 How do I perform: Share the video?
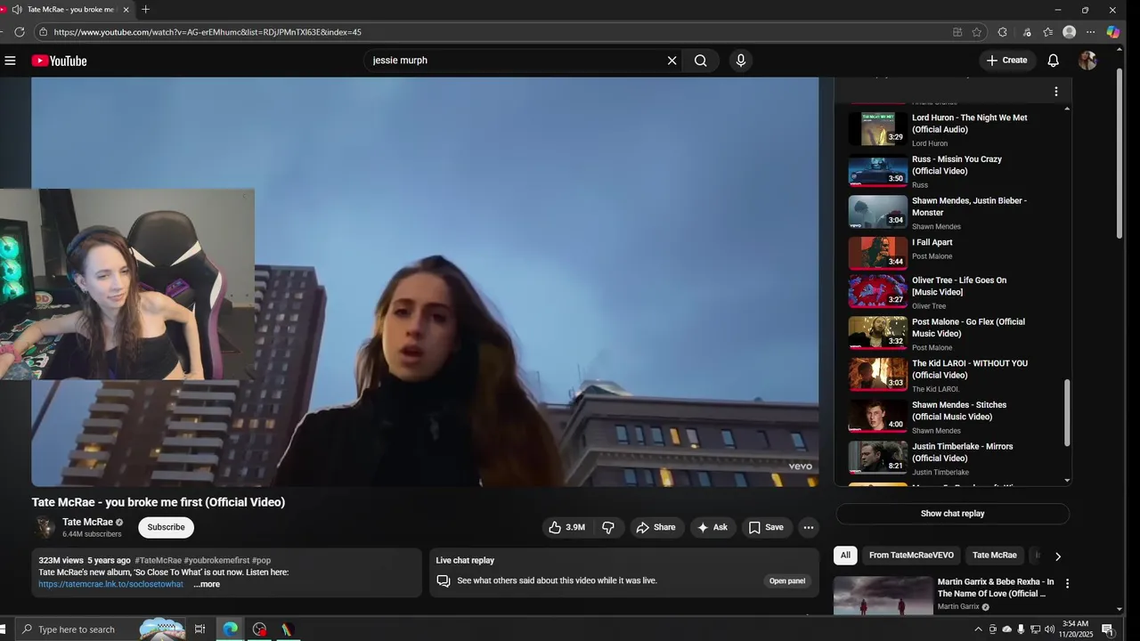[x=655, y=527]
